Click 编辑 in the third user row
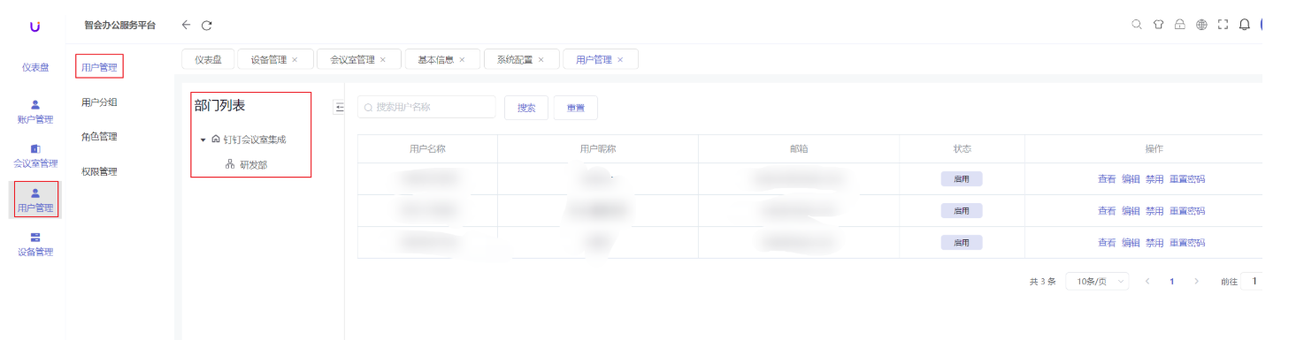Screen dimensions: 1304x340 (1131, 243)
